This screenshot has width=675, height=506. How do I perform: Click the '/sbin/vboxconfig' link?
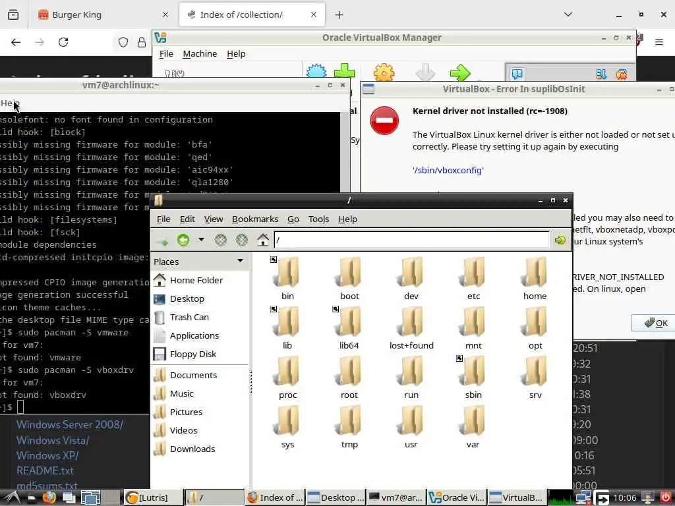tap(448, 170)
